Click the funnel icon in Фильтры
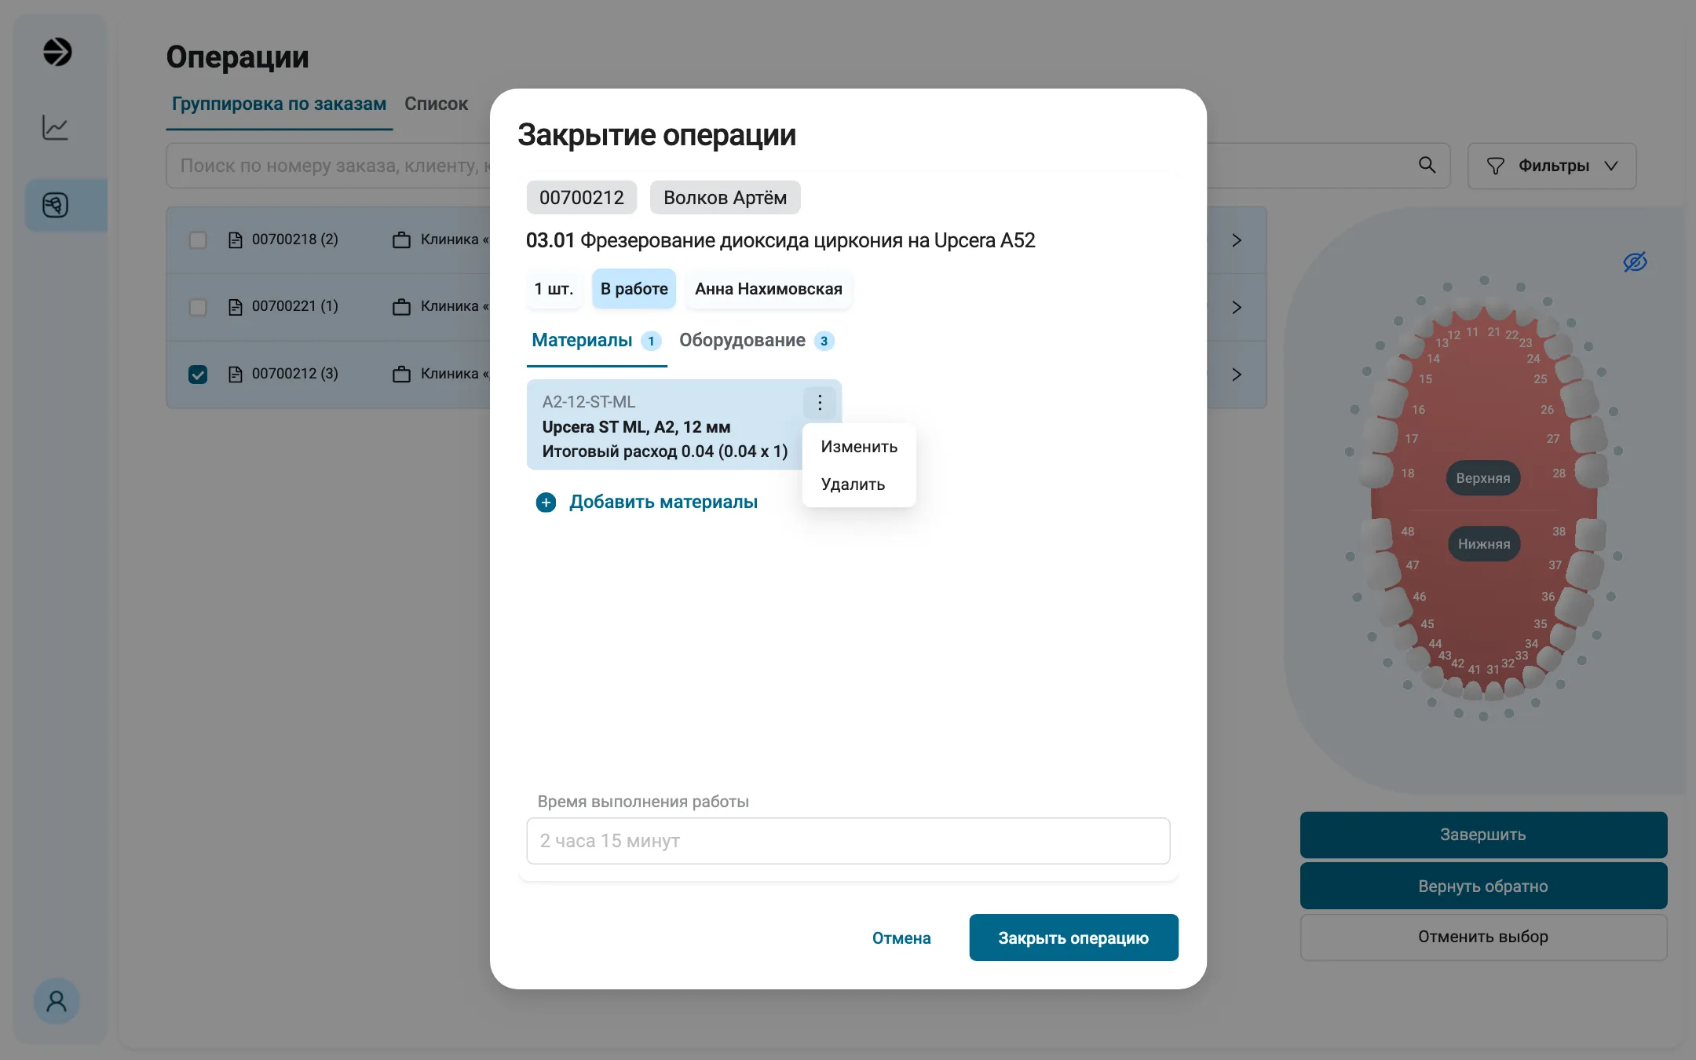 click(x=1495, y=166)
